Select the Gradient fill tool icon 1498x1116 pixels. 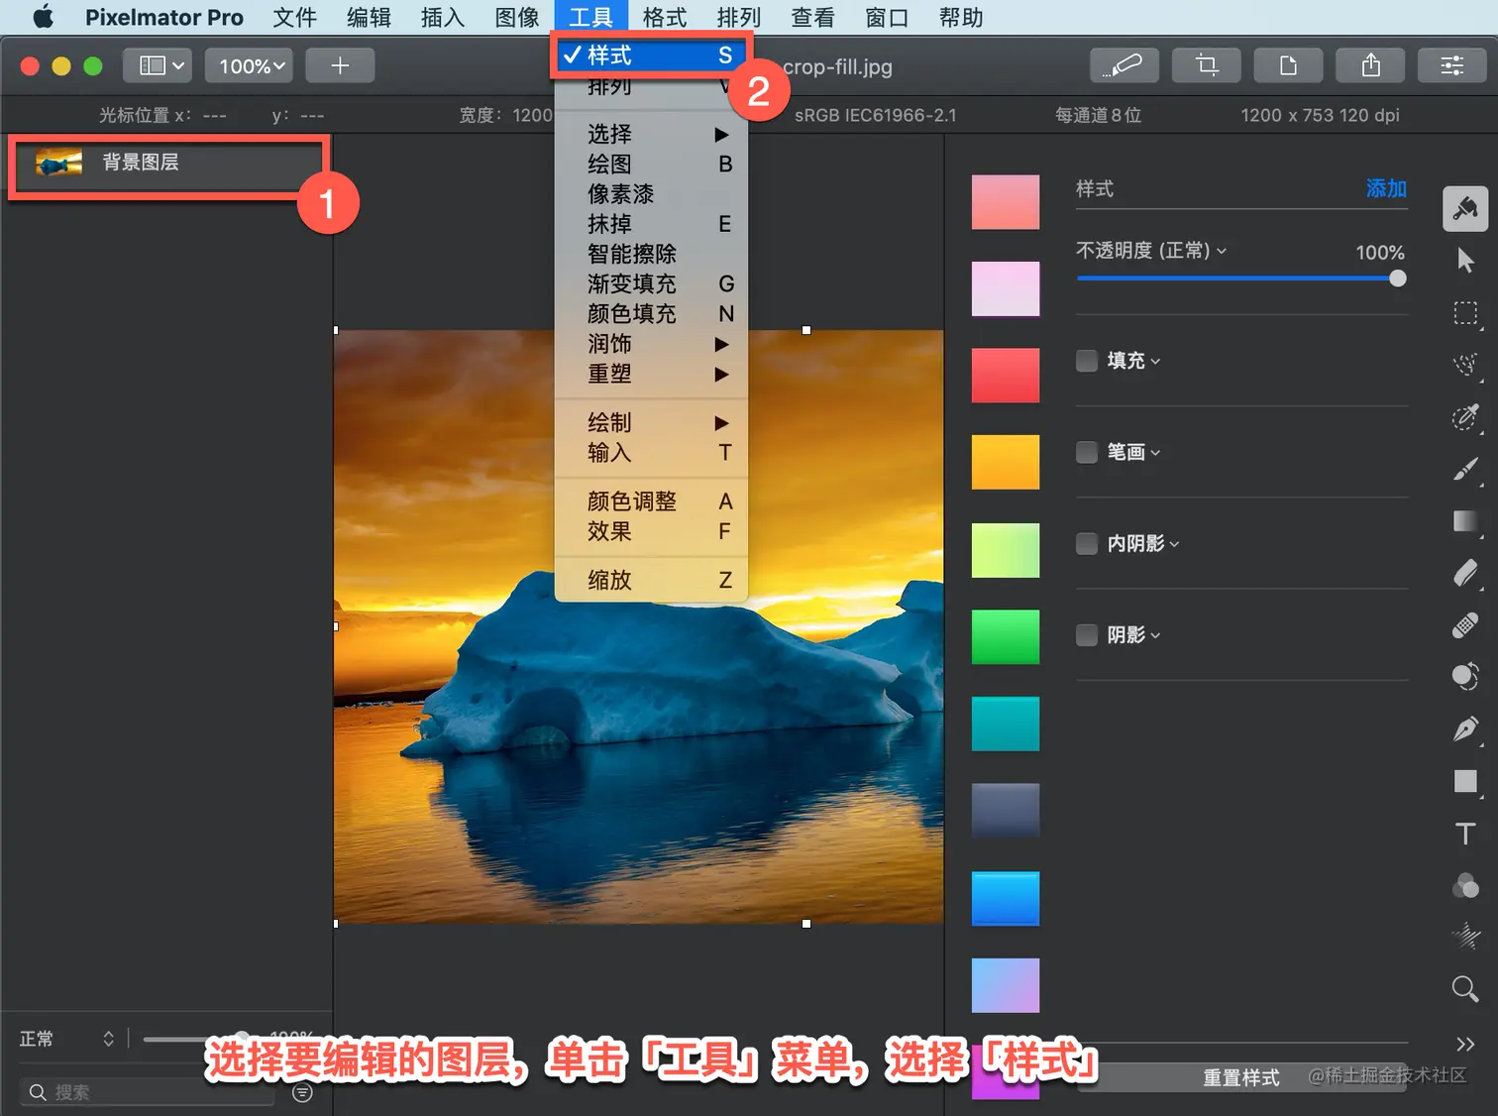pos(1465,521)
